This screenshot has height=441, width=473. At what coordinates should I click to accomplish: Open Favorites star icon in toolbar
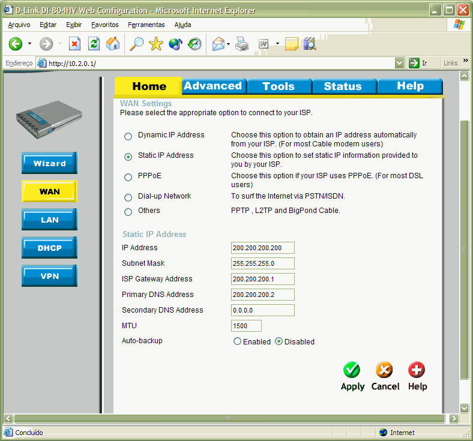coord(156,44)
